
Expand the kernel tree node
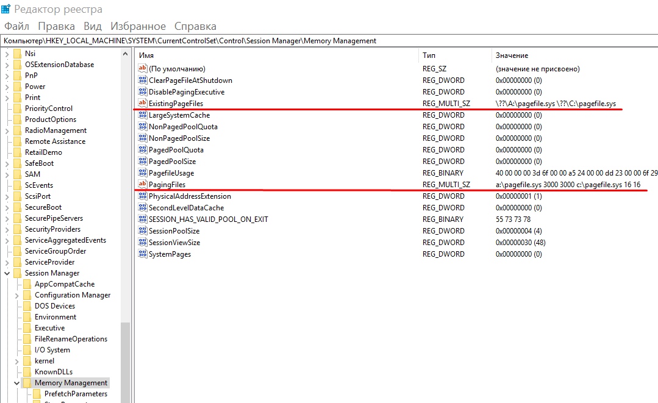pyautogui.click(x=17, y=361)
